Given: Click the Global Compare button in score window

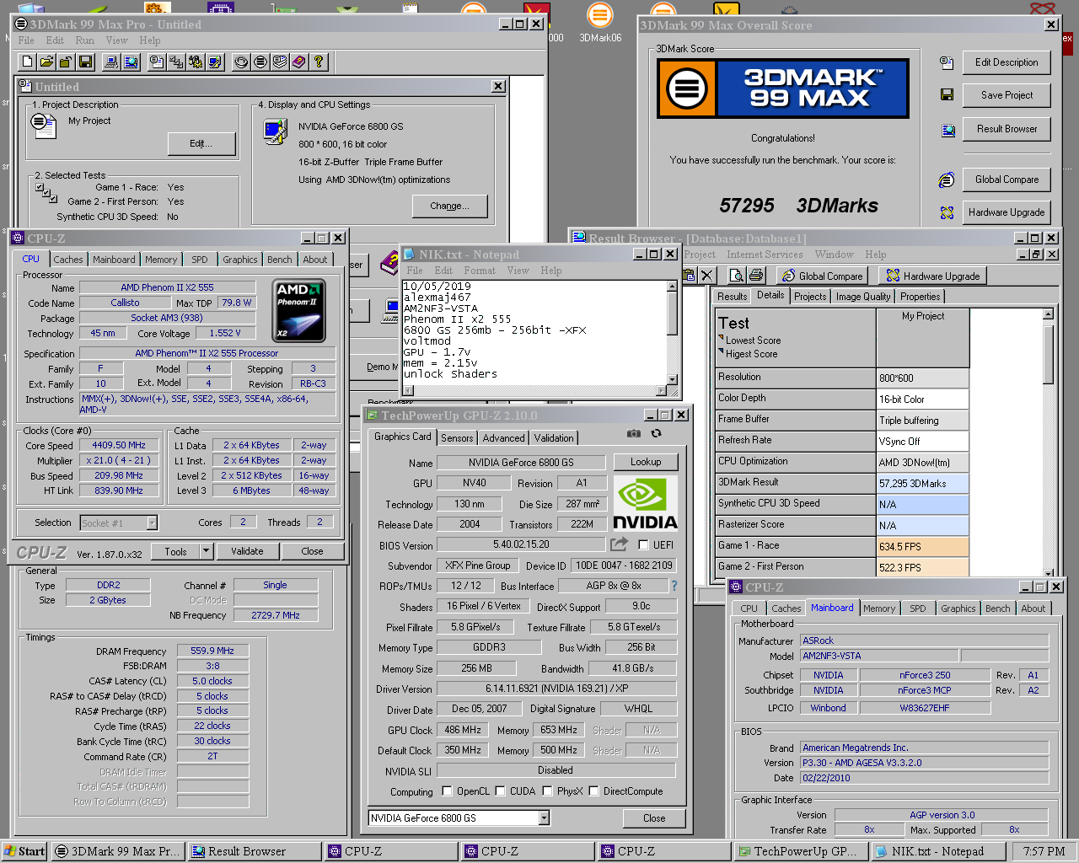Looking at the screenshot, I should [x=1007, y=180].
